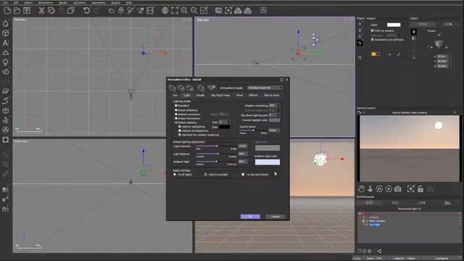Adjust the Gain value stepper

tap(228, 123)
